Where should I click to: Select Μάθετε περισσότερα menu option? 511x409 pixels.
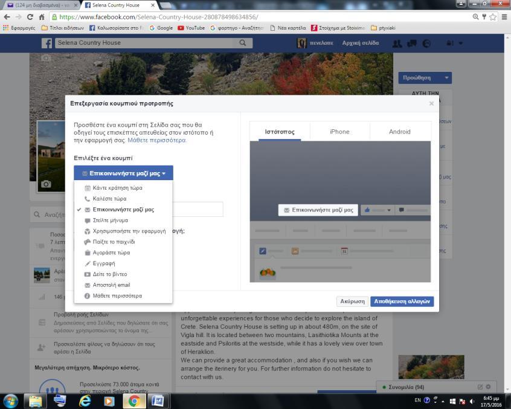tap(123, 296)
